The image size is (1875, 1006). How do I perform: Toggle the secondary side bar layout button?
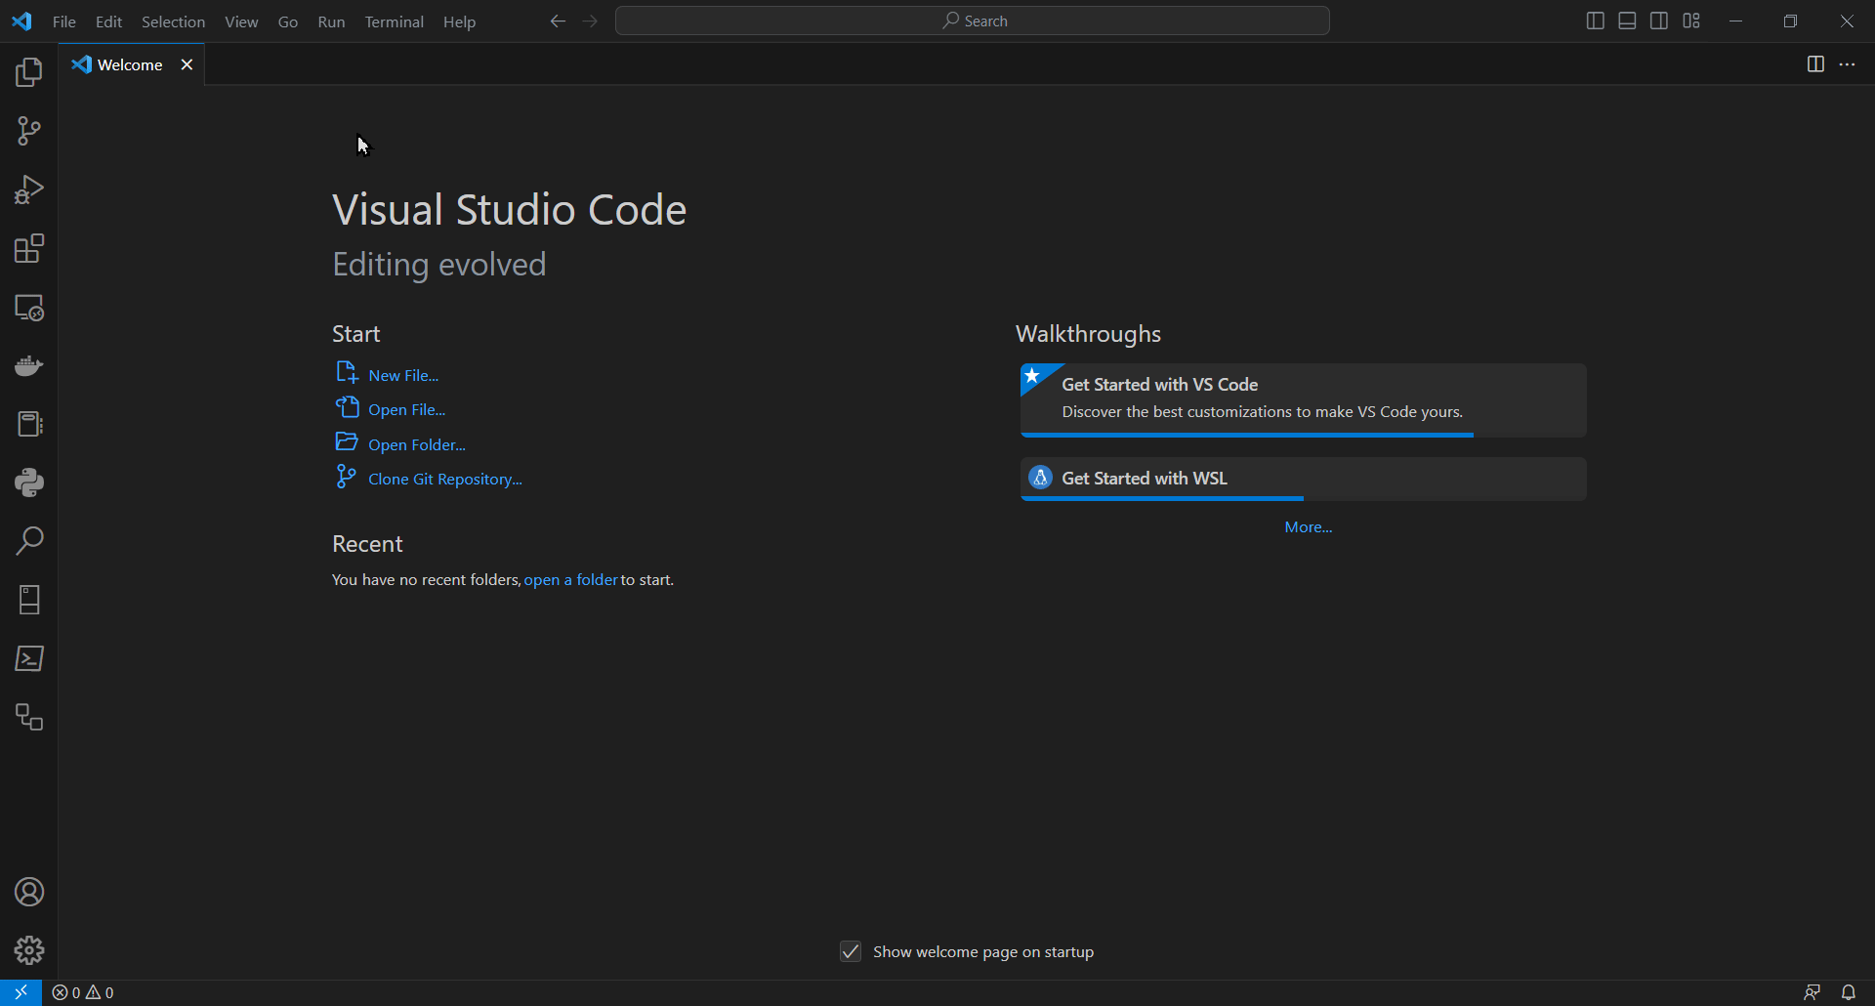pyautogui.click(x=1659, y=21)
